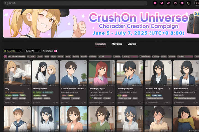Click the pink spiral icon before tag list
Image resolution: width=199 pixels, height=132 pixels.
[x=5, y=56]
